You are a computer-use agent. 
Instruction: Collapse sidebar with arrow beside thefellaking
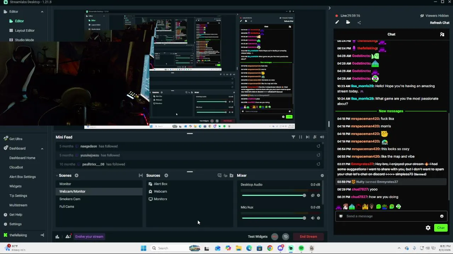pos(42,235)
